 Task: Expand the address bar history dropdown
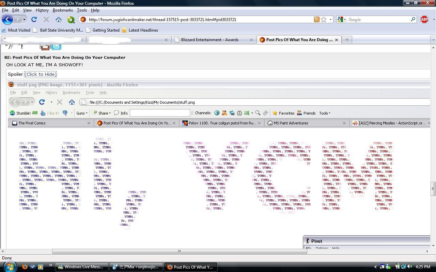click(330, 19)
